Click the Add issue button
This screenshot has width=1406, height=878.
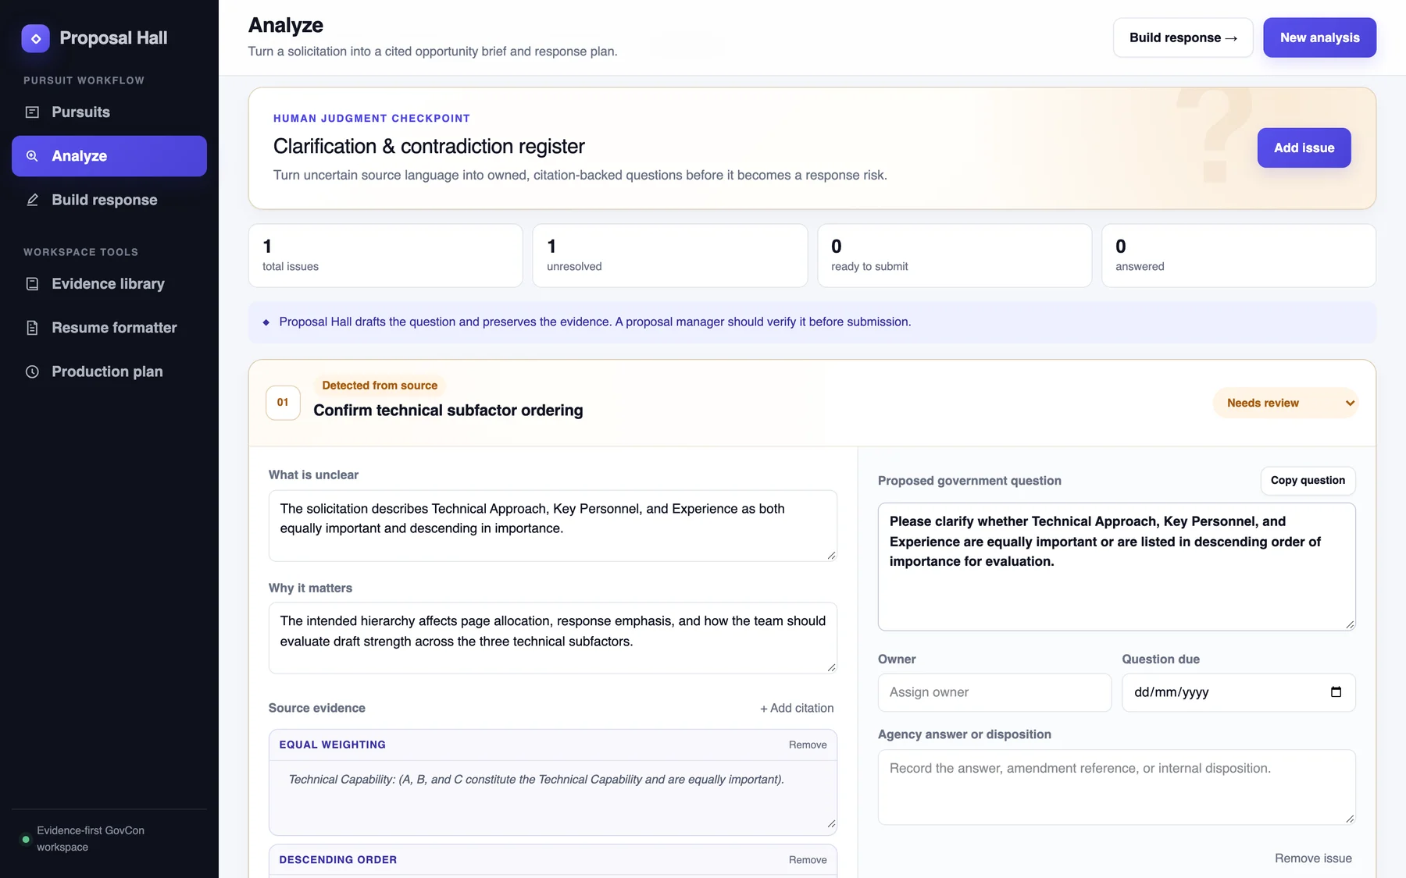pos(1304,148)
